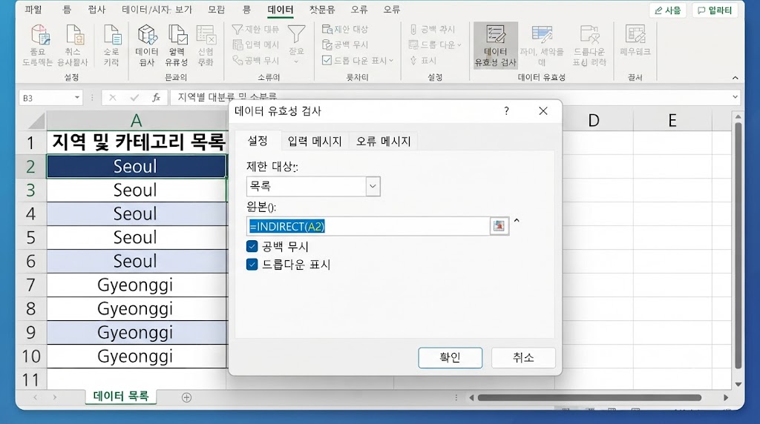Select the 데이터 ribbon tab
The image size is (760, 424).
(280, 9)
